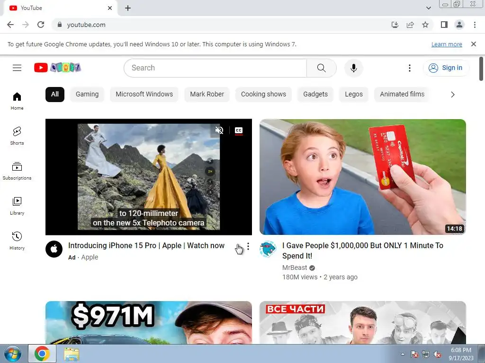This screenshot has height=363, width=485.
Task: Click the Apple advertiser name
Action: pyautogui.click(x=90, y=257)
